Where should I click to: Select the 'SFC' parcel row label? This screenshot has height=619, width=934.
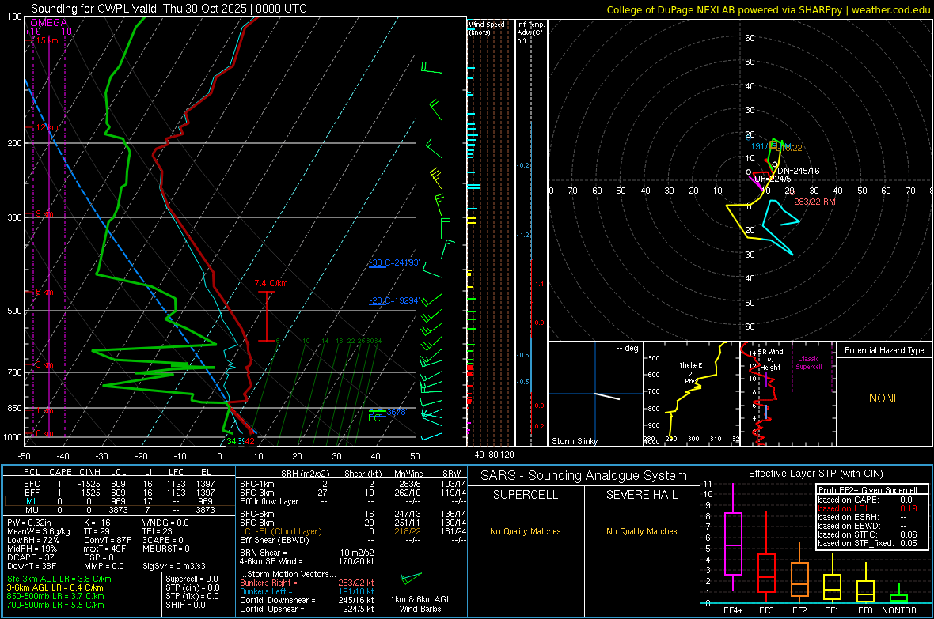[x=32, y=484]
